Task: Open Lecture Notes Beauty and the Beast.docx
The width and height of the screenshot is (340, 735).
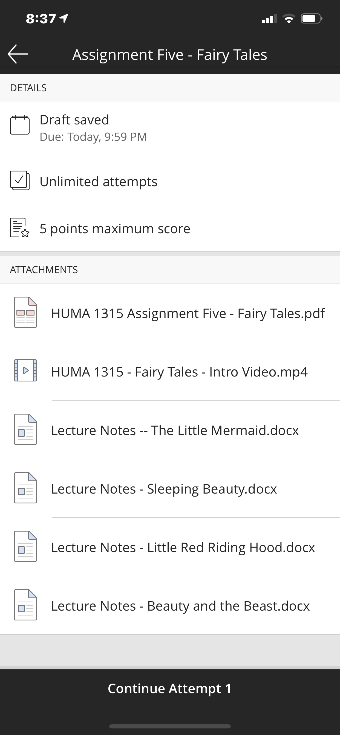Action: point(180,606)
